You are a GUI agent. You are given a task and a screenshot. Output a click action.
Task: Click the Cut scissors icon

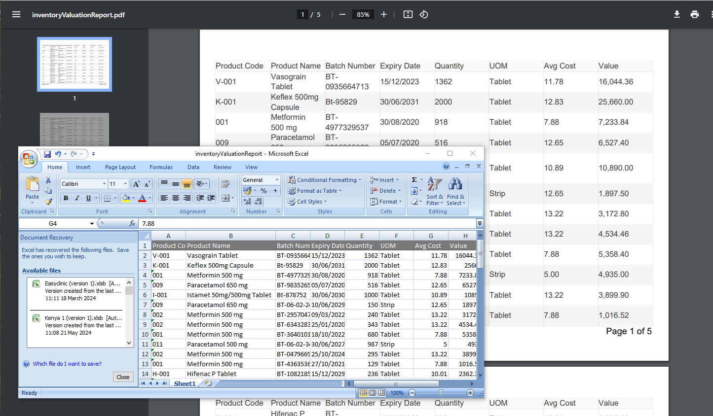(48, 180)
